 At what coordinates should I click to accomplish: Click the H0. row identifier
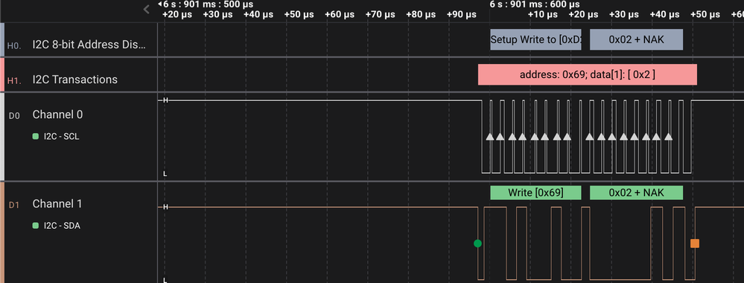click(14, 45)
